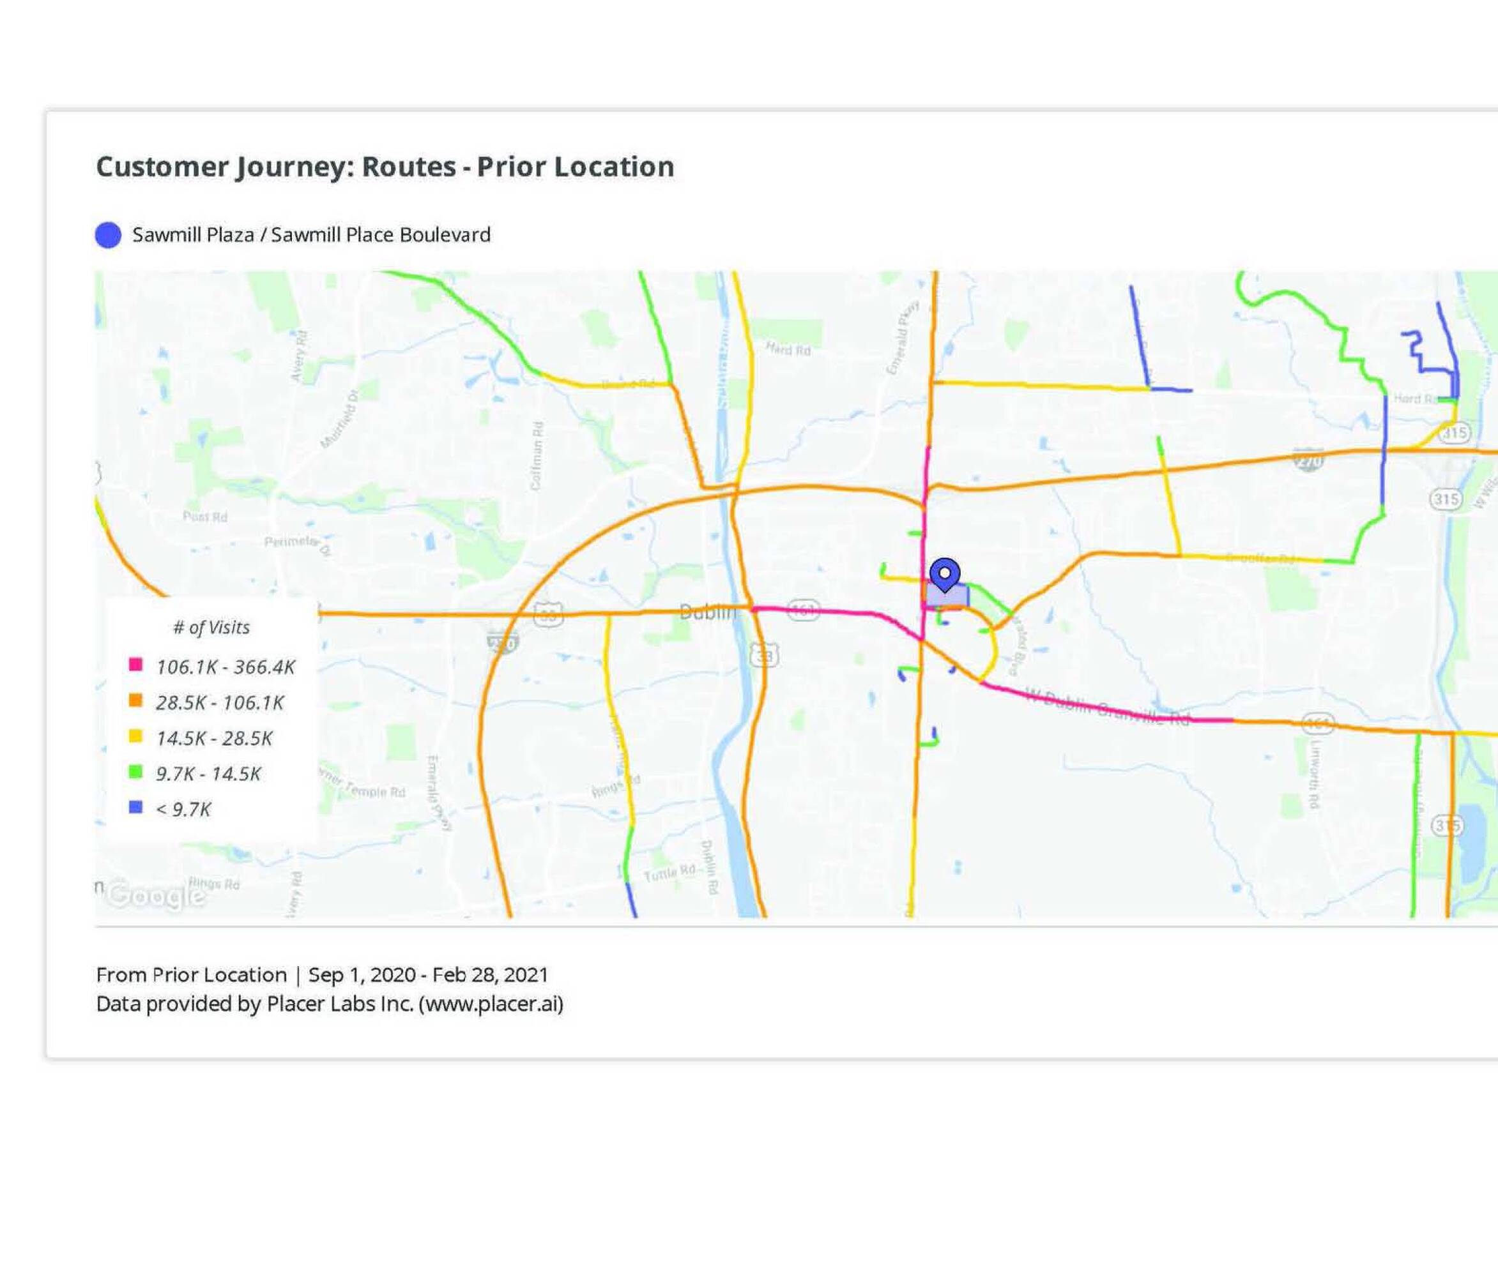This screenshot has height=1277, width=1498.
Task: Click the Route 161 shield near Dublin
Action: [802, 610]
